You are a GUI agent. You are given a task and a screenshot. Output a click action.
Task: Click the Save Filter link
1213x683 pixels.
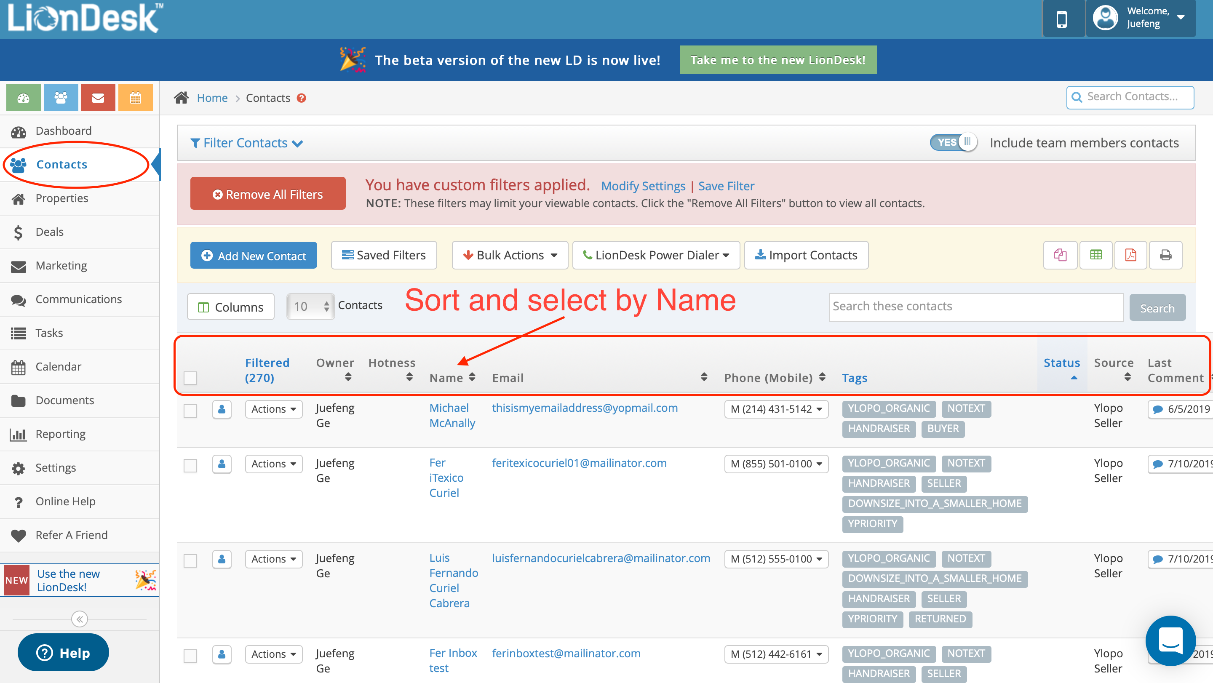(726, 186)
